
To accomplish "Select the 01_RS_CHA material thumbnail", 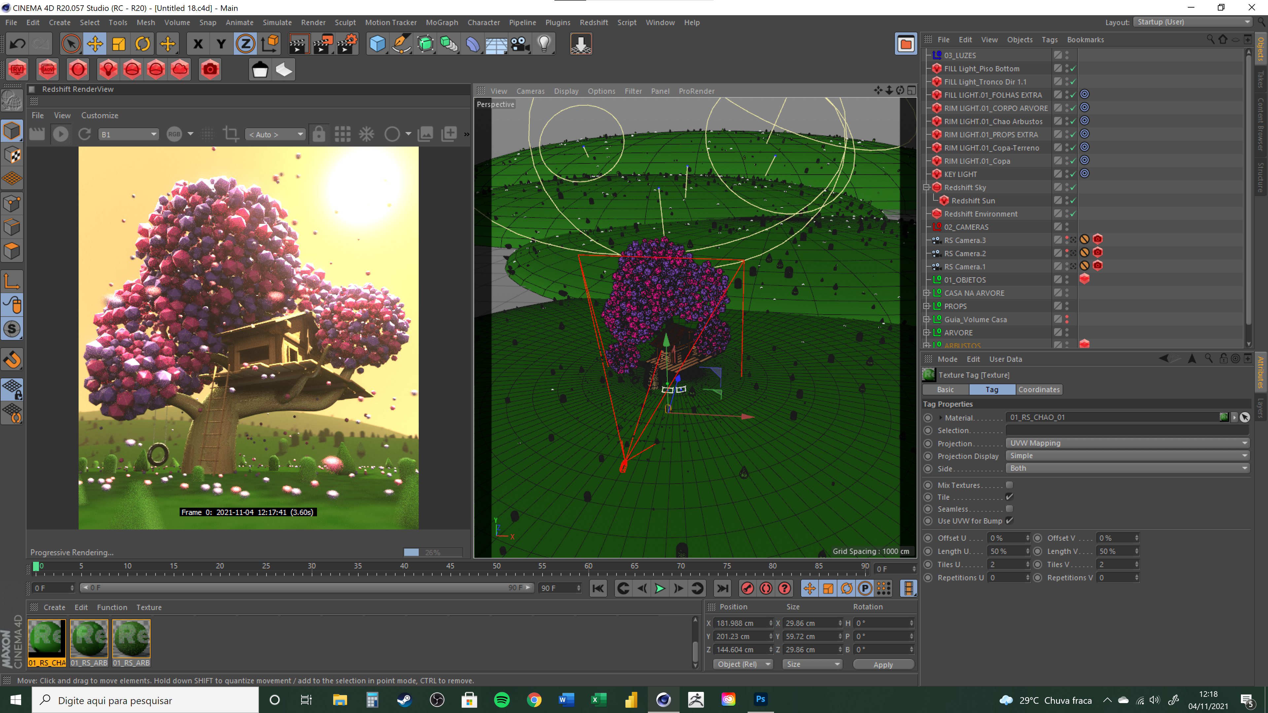I will [47, 639].
